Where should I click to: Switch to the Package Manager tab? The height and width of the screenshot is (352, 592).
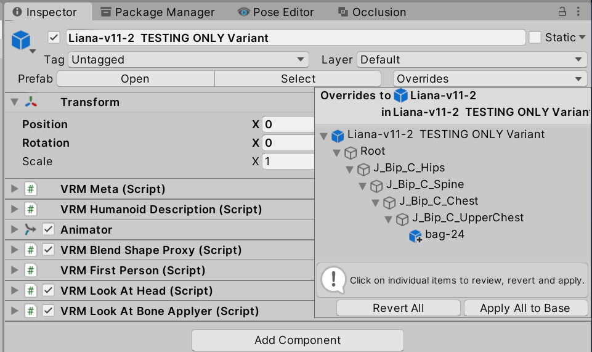(x=158, y=12)
